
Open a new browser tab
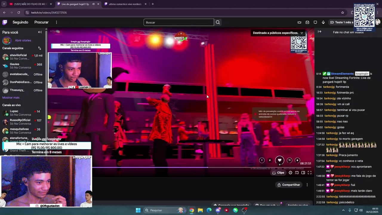point(153,4)
